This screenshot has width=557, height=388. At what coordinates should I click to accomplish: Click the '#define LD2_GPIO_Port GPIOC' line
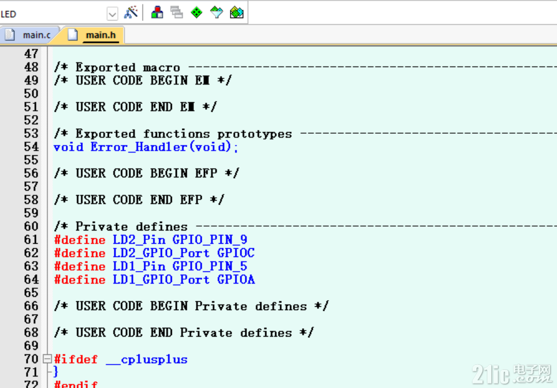[154, 253]
